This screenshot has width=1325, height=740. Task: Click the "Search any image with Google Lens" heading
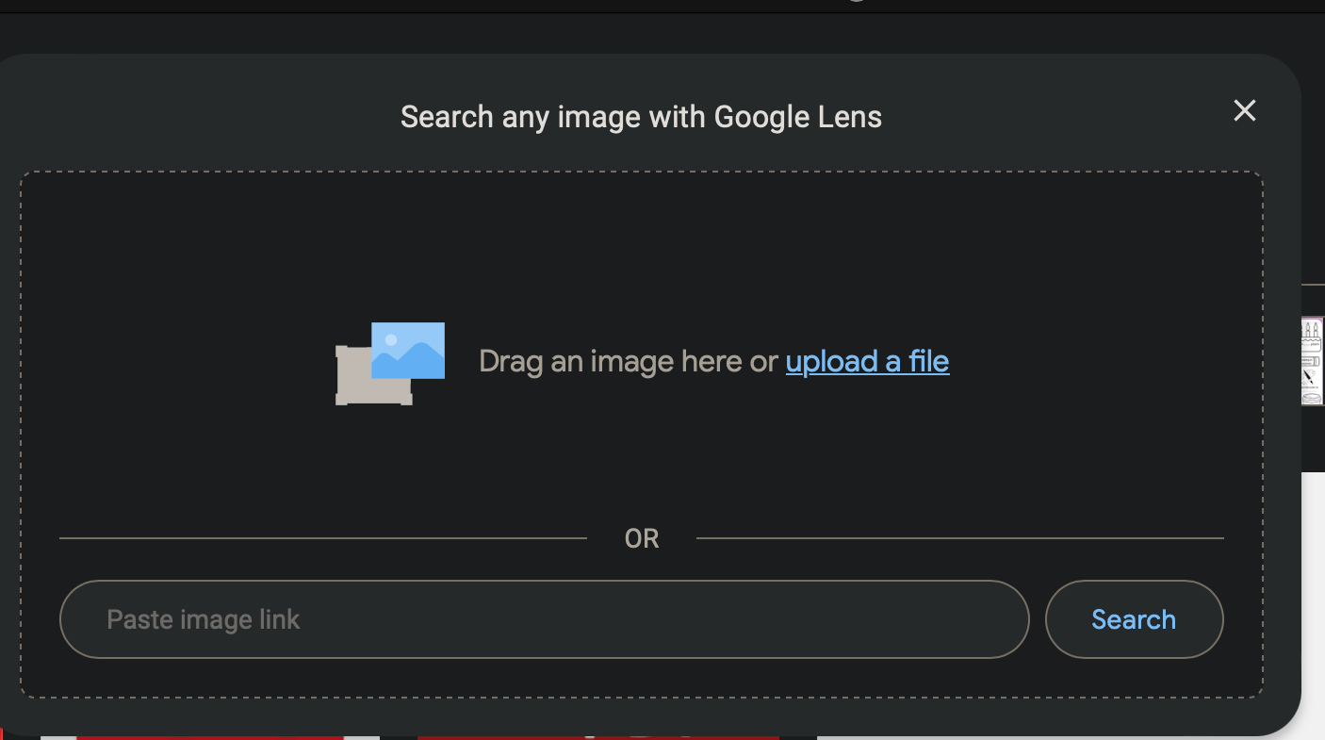pyautogui.click(x=641, y=117)
